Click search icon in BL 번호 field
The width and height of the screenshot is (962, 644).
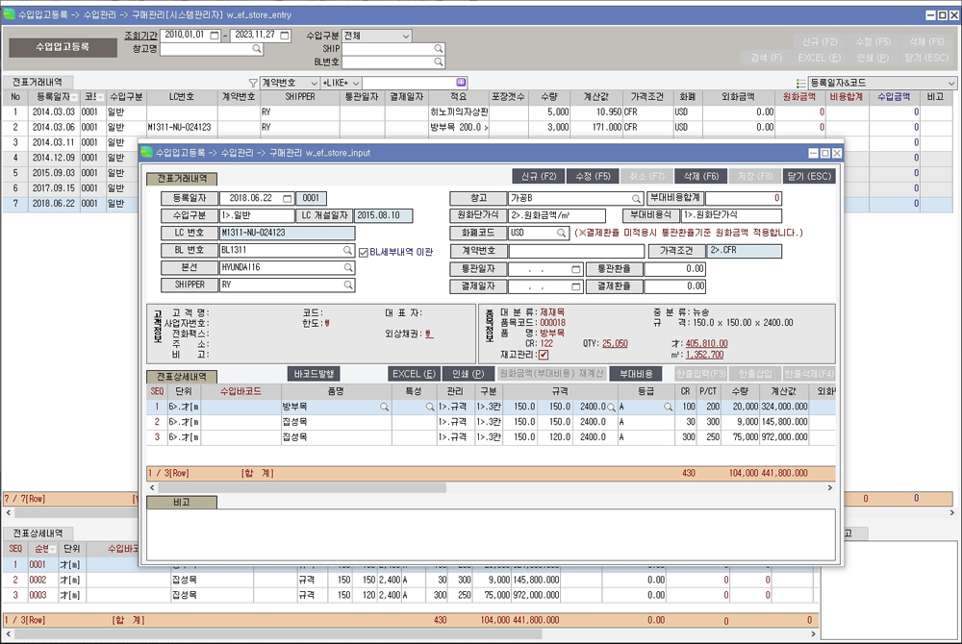[347, 250]
